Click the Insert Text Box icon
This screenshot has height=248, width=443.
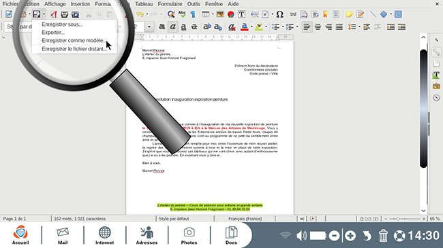pos(241,14)
